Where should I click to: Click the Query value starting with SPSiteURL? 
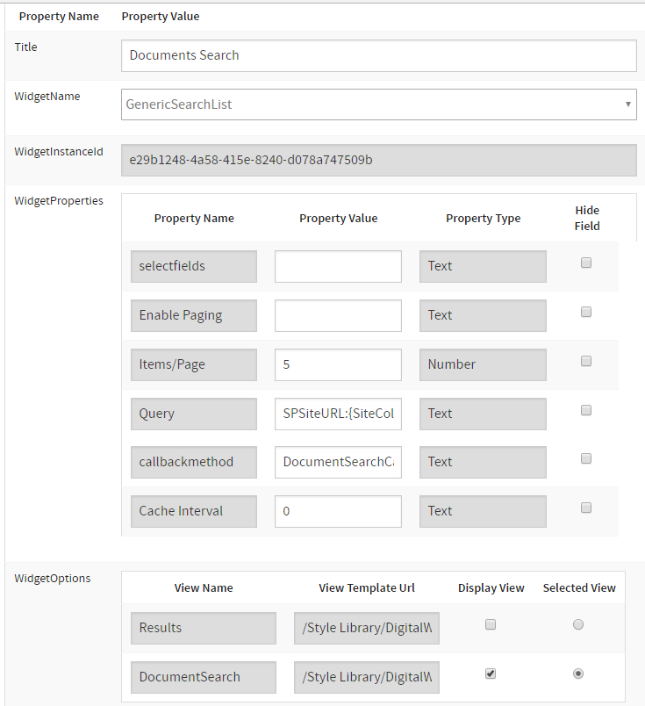338,414
